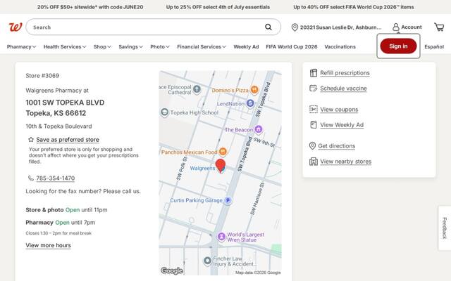Click the phone icon next to 785-354-1470
The height and width of the screenshot is (281, 451).
[31, 178]
